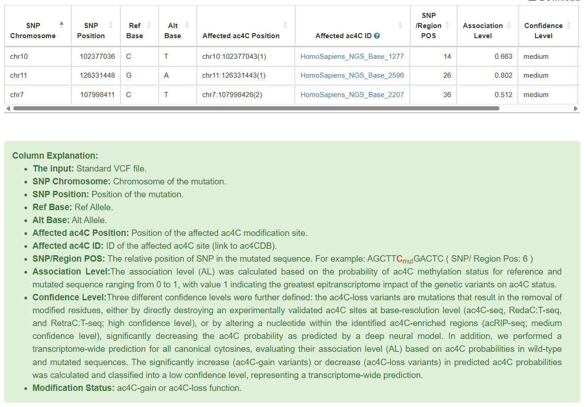Open the Affected ac4C ID help icon

tap(377, 36)
